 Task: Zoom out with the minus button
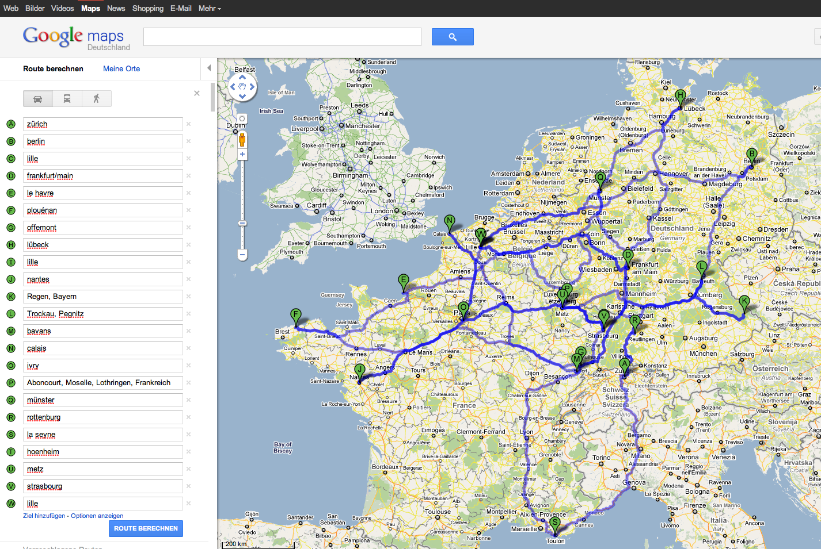(242, 254)
